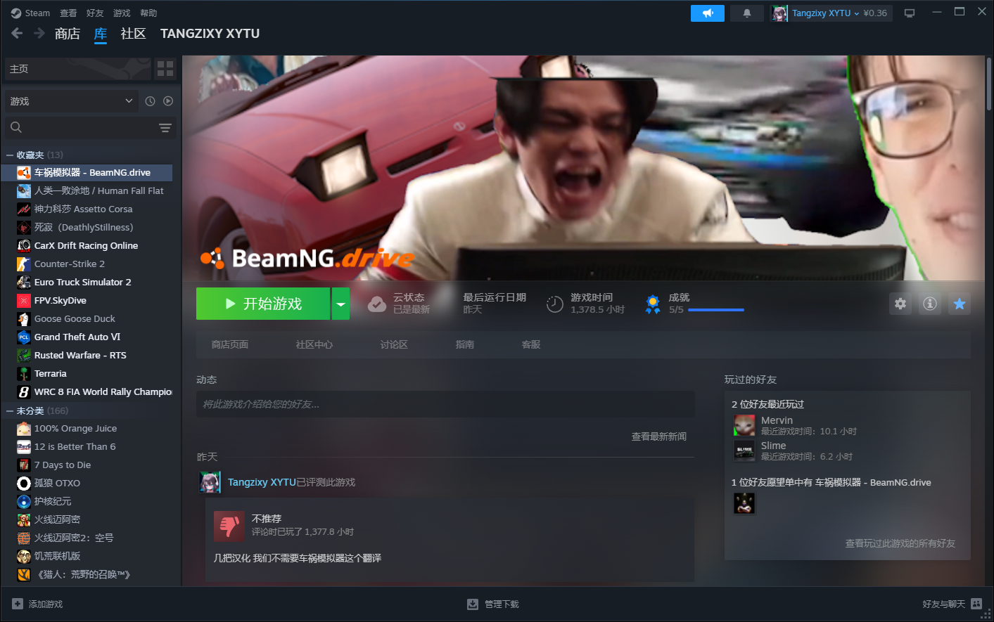Switch to Big Picture mode icon
994x622 pixels.
click(x=910, y=13)
